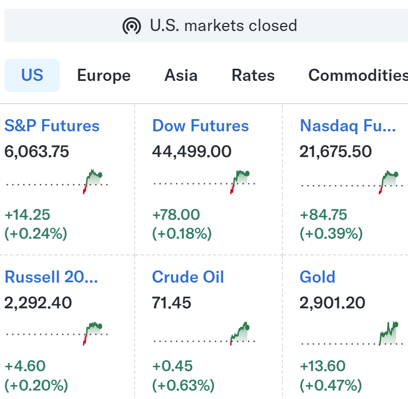Select the US markets tab
408x399 pixels.
32,75
